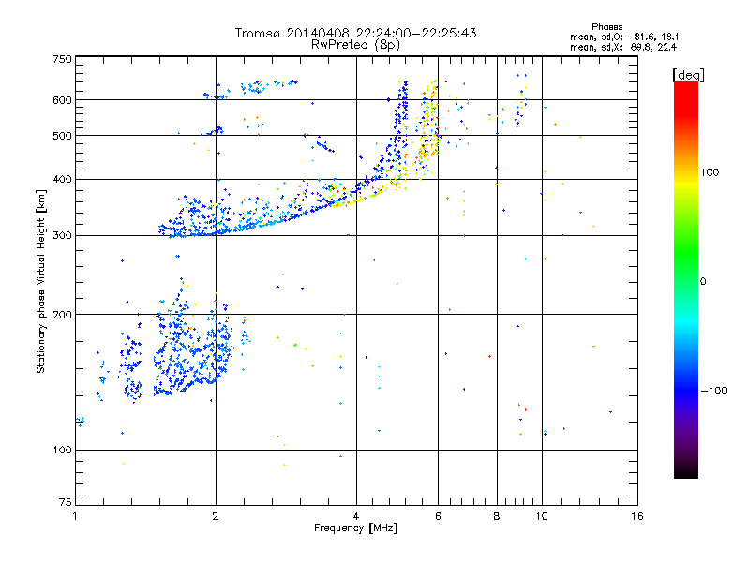Viewport: 750px width, 562px height.
Task: Click the y-axis label 'Stationary phase Virtual Height [km]'
Action: point(40,281)
